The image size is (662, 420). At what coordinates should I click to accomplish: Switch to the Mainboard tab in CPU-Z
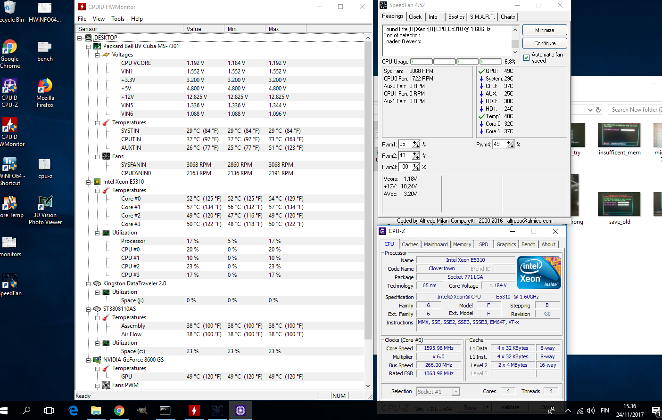[436, 244]
